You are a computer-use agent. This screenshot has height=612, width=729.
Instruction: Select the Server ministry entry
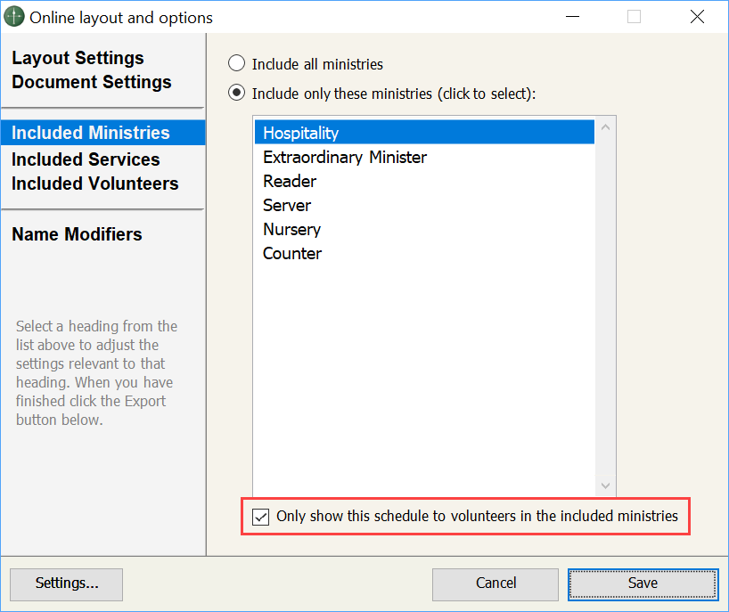coord(287,205)
